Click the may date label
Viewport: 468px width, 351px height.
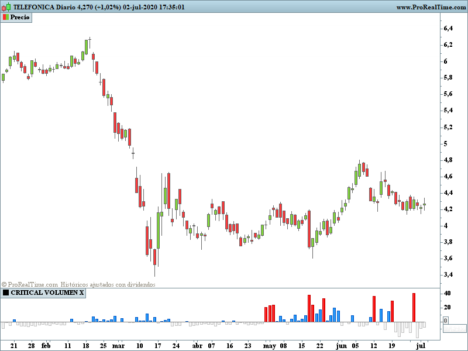270,346
